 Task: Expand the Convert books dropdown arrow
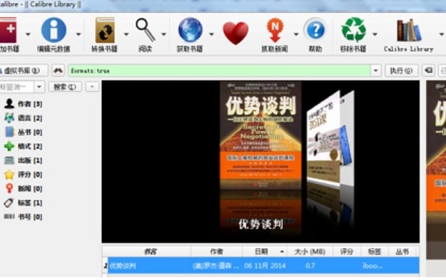[126, 34]
